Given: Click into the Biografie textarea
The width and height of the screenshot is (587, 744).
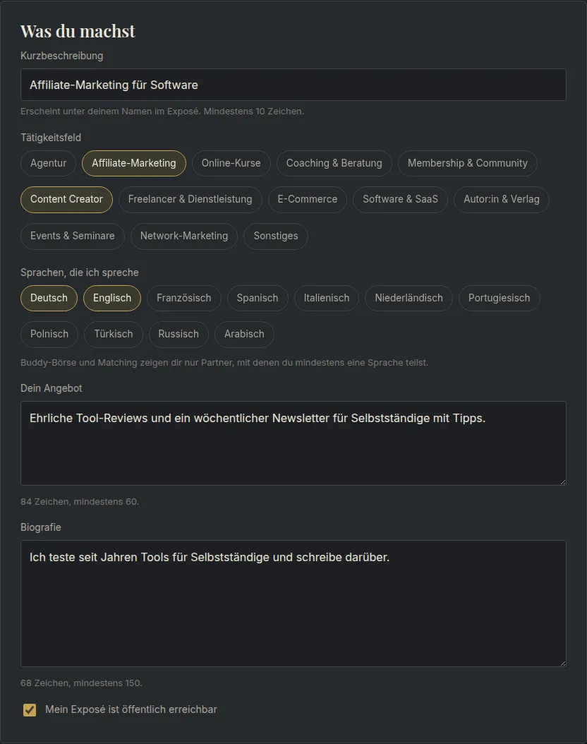Looking at the screenshot, I should tap(293, 604).
